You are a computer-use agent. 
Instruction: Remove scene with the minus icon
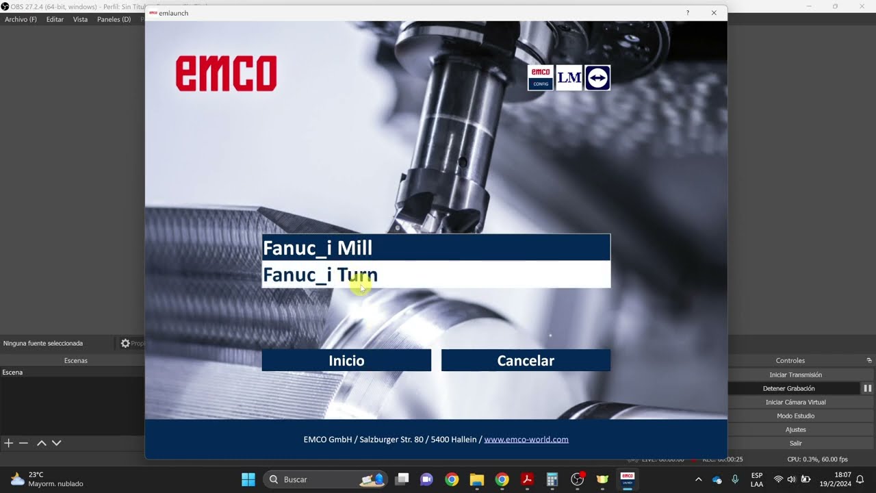tap(23, 443)
